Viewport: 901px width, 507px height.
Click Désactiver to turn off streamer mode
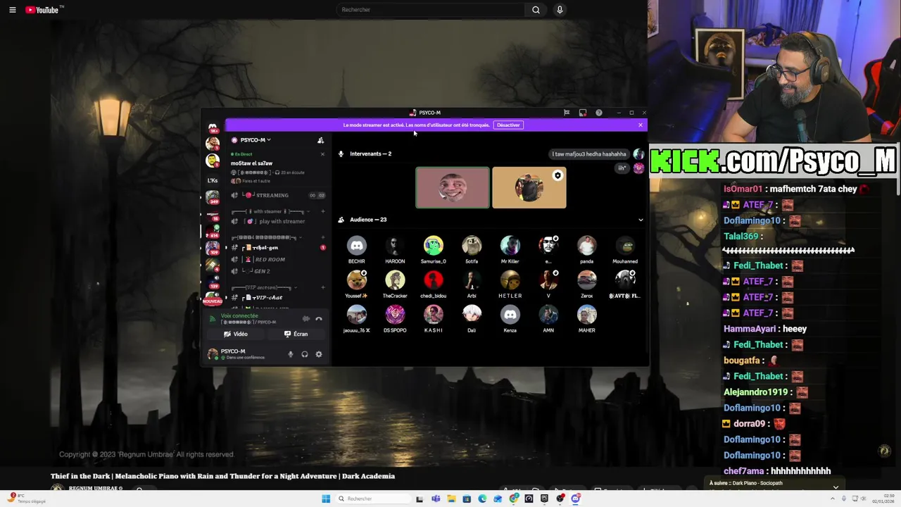[x=508, y=125]
